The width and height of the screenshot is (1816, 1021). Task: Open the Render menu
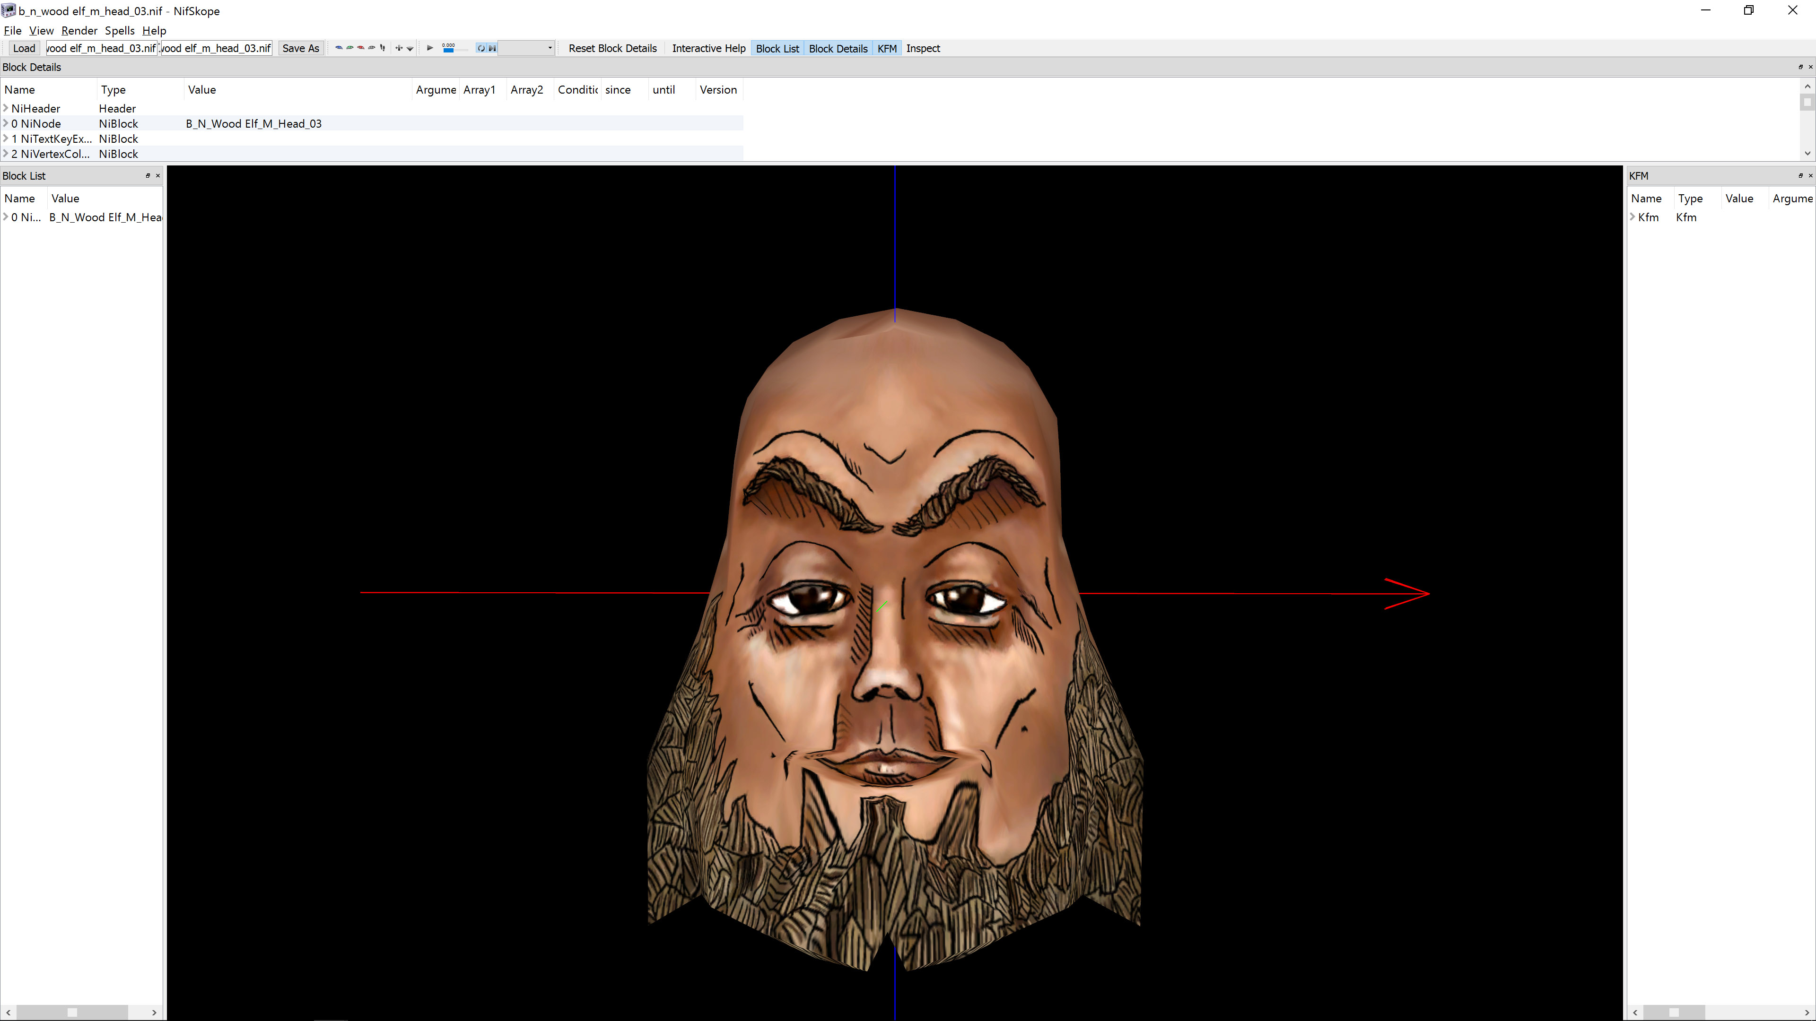[x=79, y=30]
